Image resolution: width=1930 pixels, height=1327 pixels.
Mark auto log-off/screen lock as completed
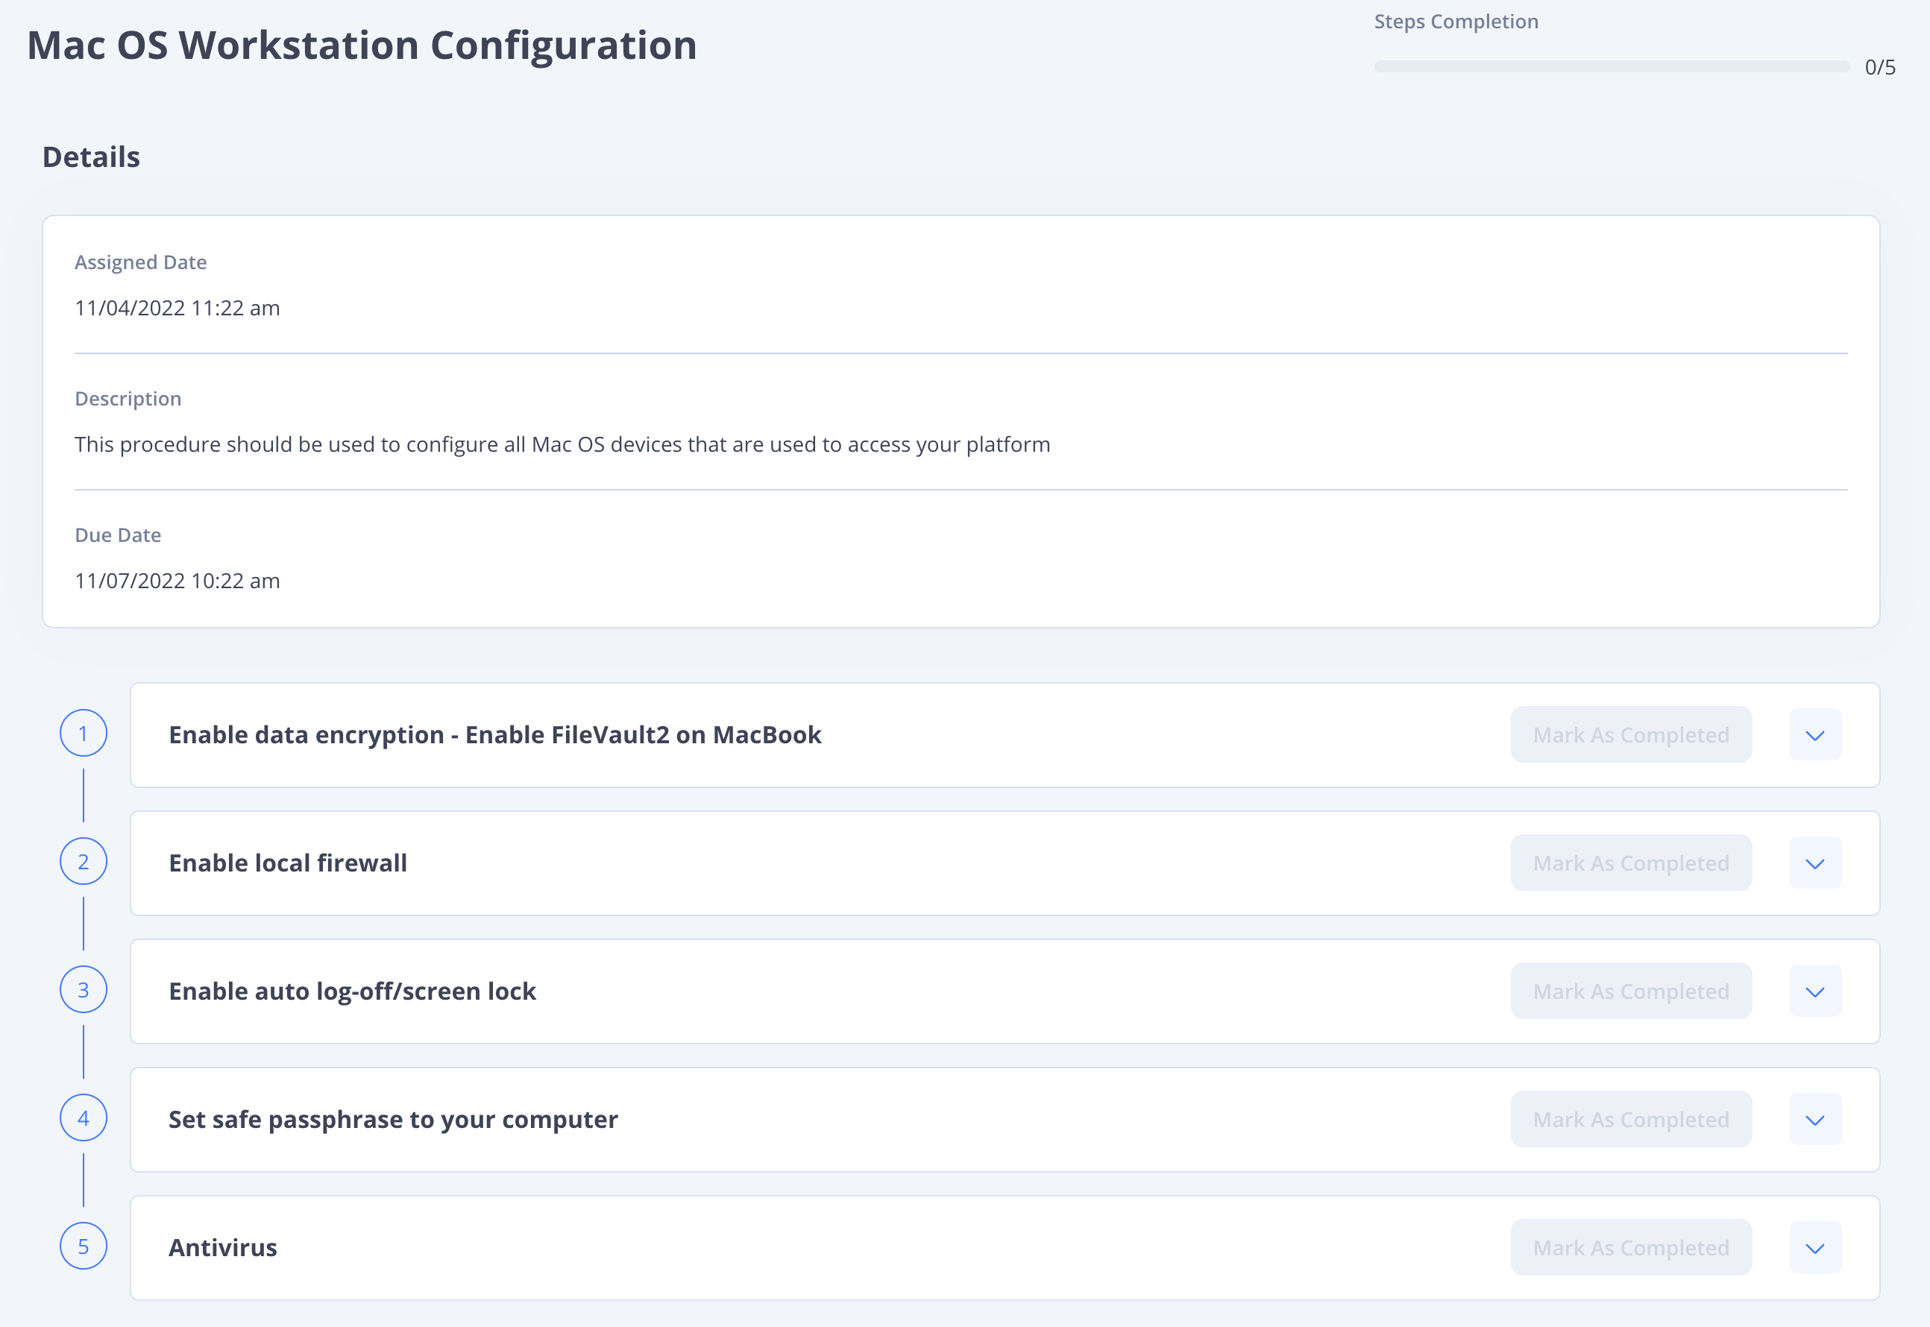click(1631, 991)
